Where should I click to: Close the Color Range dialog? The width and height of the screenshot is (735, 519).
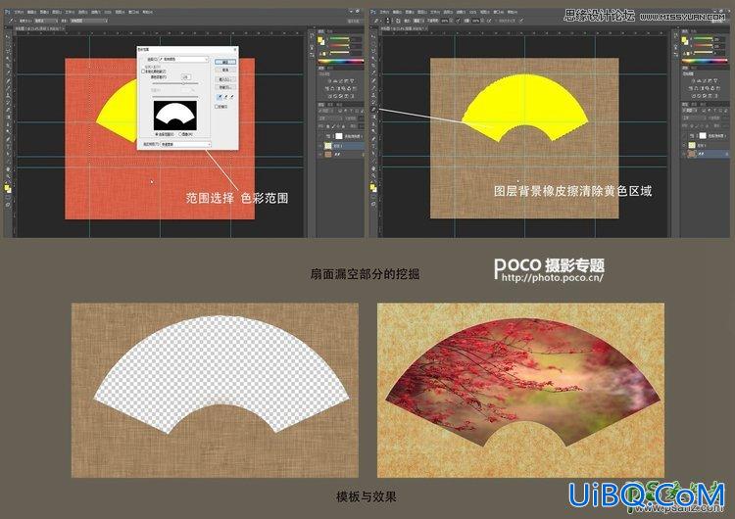[235, 49]
